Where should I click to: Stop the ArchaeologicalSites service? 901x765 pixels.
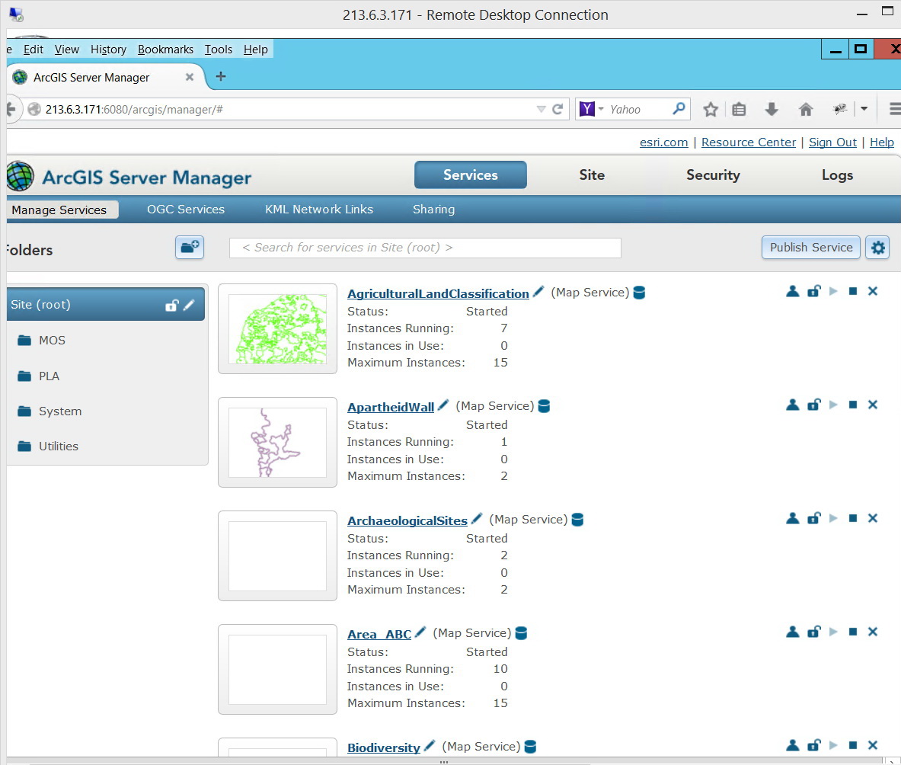pos(853,518)
